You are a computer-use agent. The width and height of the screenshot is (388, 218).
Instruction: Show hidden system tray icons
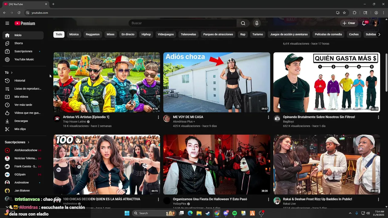pos(350,213)
